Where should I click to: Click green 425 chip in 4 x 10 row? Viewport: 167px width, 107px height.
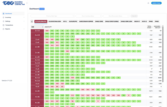click(98, 90)
